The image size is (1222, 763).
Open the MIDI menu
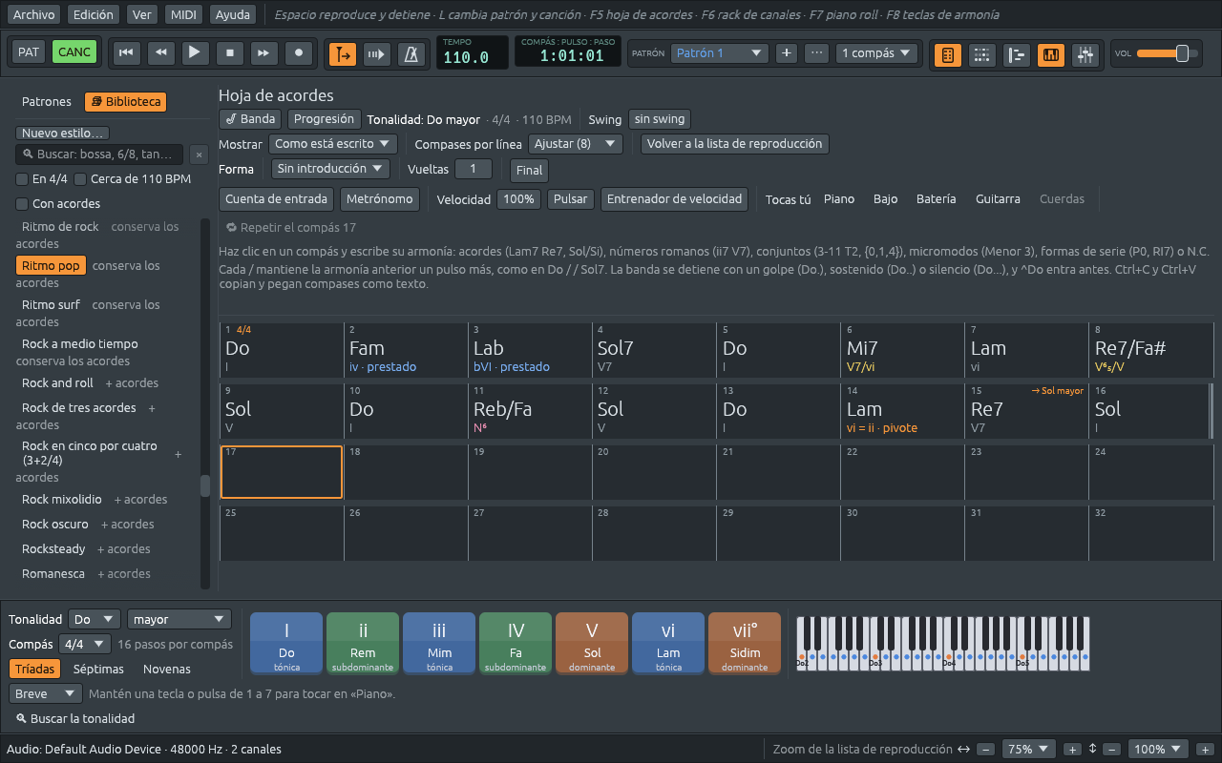tap(183, 14)
